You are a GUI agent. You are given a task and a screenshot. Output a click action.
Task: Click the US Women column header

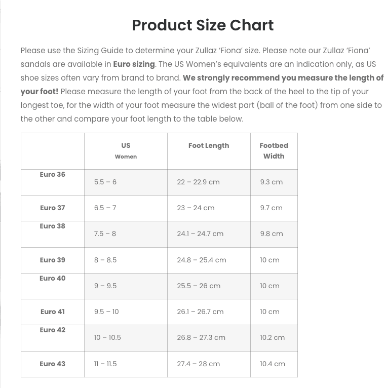point(126,151)
